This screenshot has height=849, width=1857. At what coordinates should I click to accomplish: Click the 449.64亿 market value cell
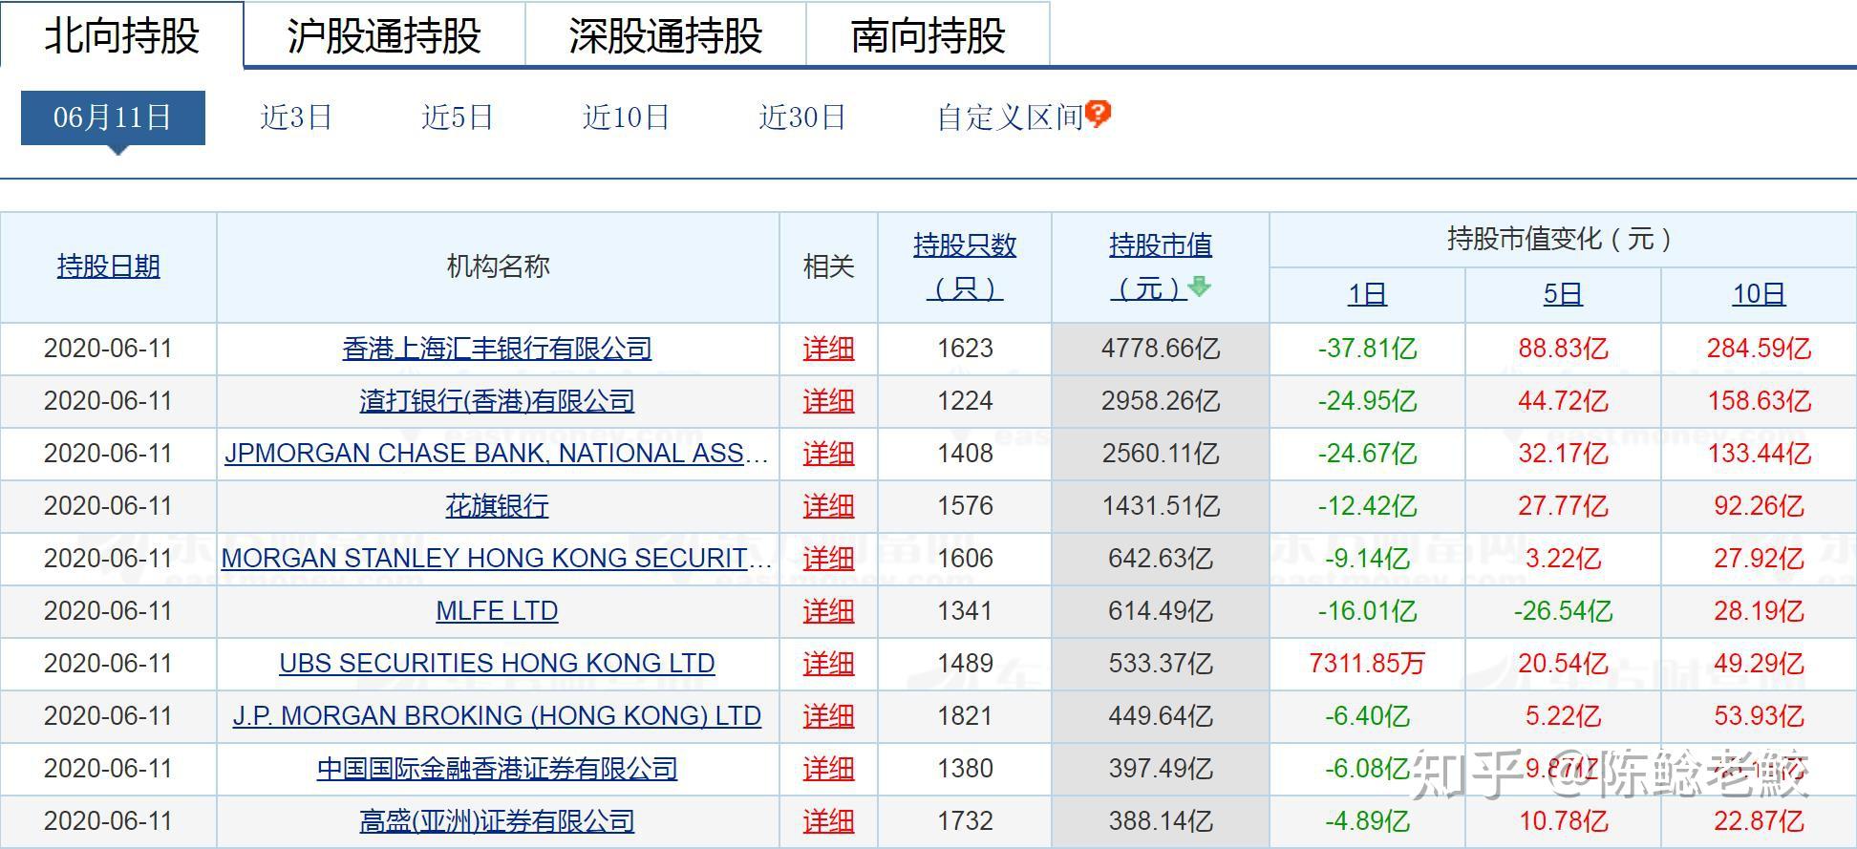tap(1161, 716)
